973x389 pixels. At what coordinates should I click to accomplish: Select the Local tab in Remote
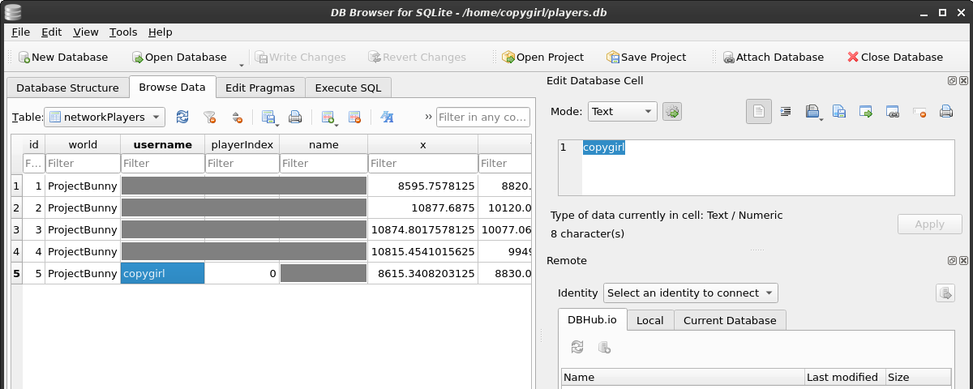[x=650, y=320]
